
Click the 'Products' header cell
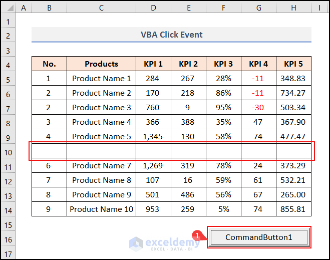[101, 64]
